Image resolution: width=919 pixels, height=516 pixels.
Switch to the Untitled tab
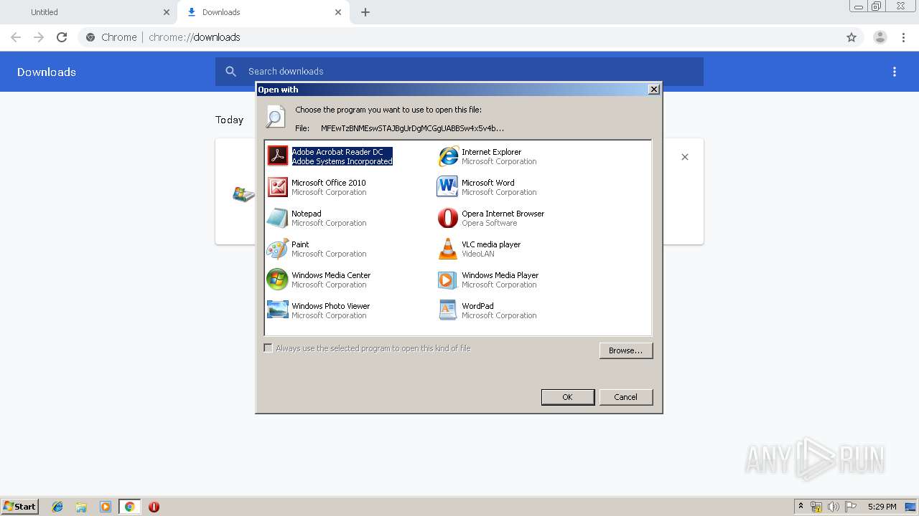point(88,12)
